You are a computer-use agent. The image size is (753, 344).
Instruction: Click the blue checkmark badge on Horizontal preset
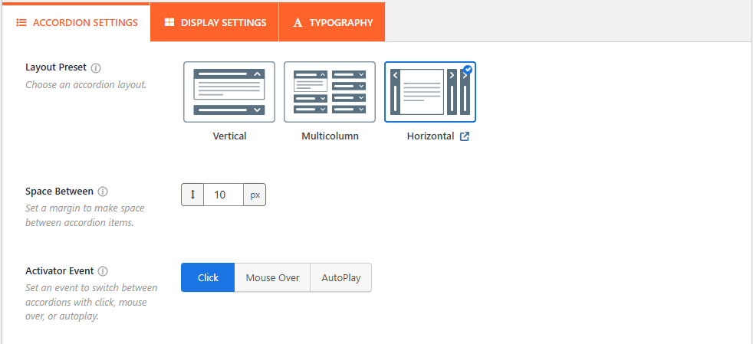468,69
